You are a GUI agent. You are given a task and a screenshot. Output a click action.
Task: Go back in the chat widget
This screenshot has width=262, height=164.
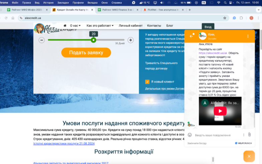tap(191, 36)
